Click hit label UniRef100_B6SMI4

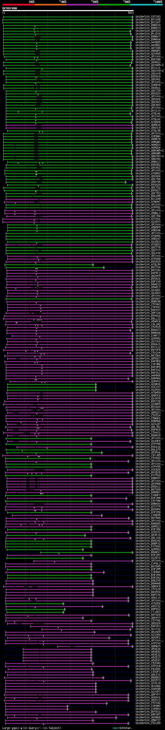148,592
